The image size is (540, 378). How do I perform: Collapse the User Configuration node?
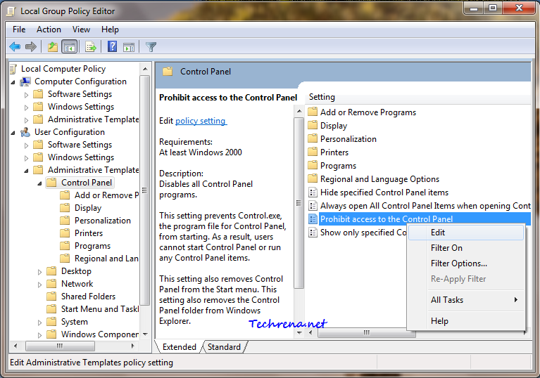tap(13, 133)
